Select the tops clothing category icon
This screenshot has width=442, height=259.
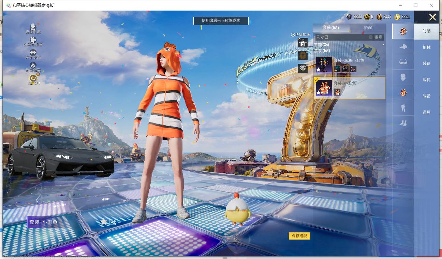403,92
